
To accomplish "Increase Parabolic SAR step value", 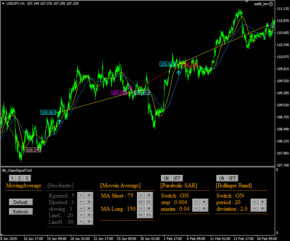I will pyautogui.click(x=204, y=202).
